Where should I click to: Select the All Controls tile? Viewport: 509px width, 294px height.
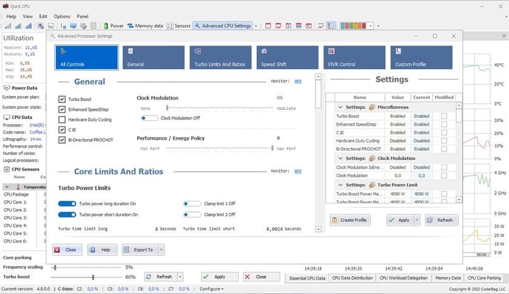coord(86,58)
